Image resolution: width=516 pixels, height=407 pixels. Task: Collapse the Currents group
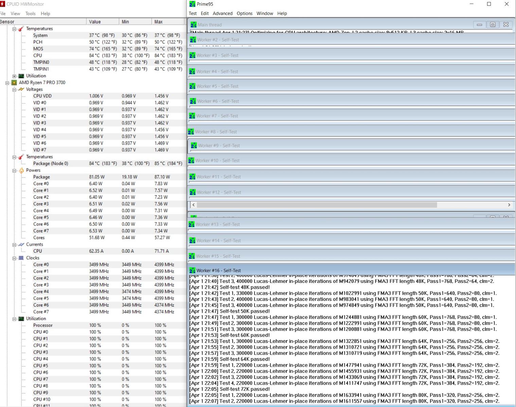coord(14,245)
